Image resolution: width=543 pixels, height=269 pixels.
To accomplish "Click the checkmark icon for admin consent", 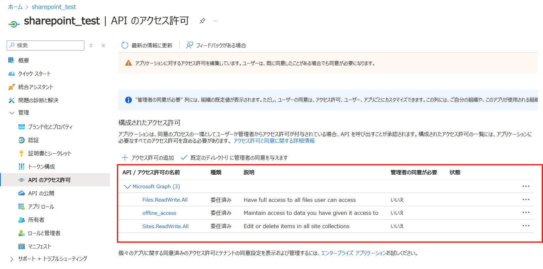I will click(x=184, y=157).
